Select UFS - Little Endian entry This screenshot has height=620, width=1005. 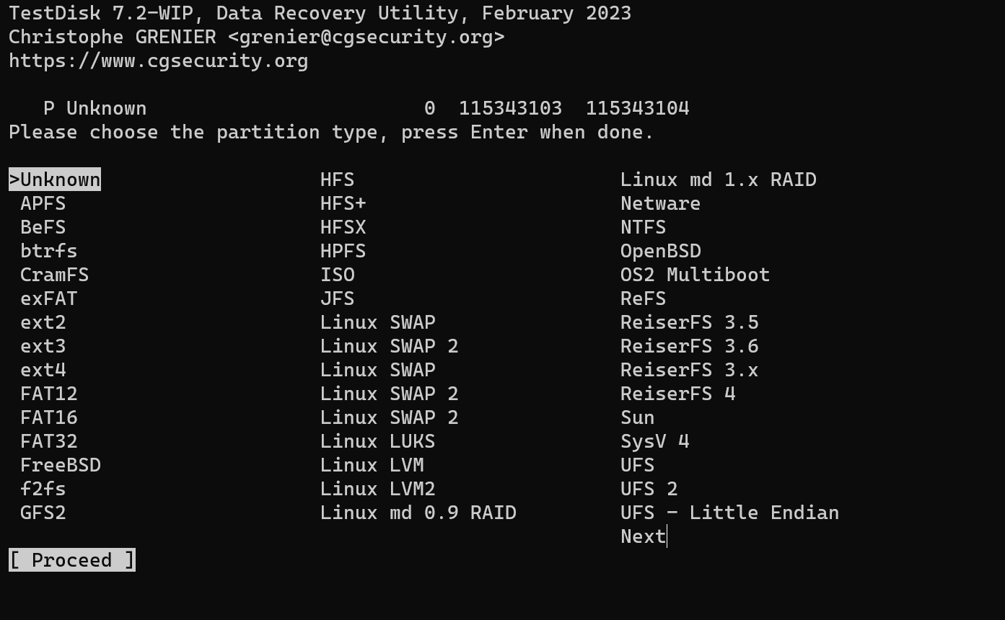(x=729, y=513)
